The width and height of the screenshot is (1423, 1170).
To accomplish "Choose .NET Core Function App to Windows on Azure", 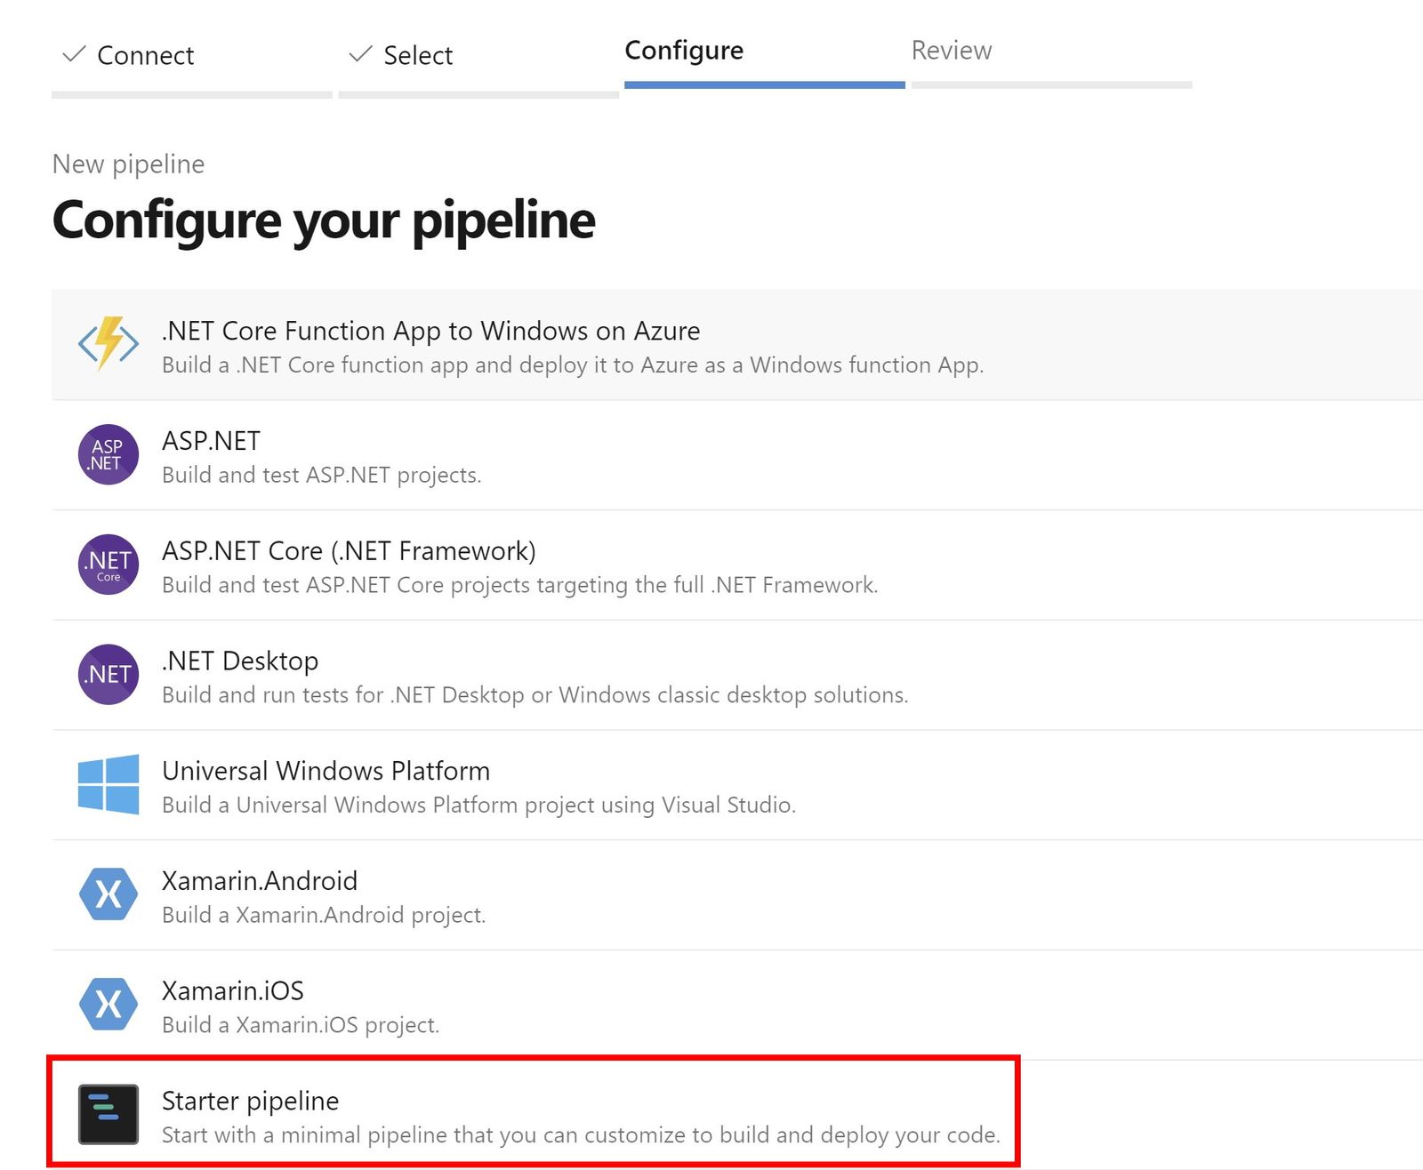I will tap(737, 345).
